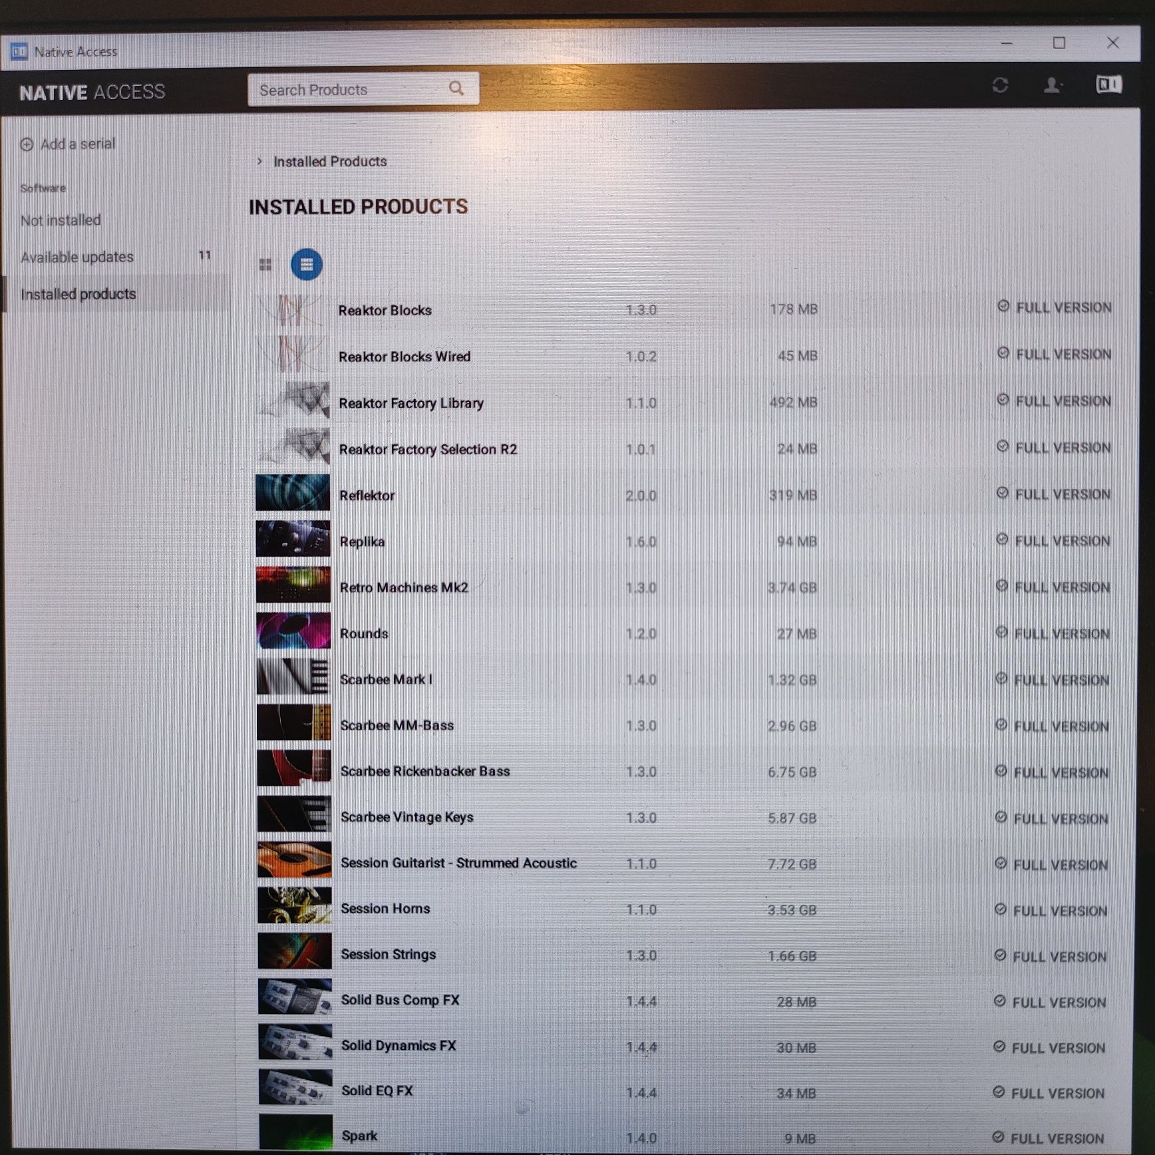This screenshot has height=1155, width=1155.
Task: Click the Reaktor Factory Library thumbnail
Action: [293, 401]
